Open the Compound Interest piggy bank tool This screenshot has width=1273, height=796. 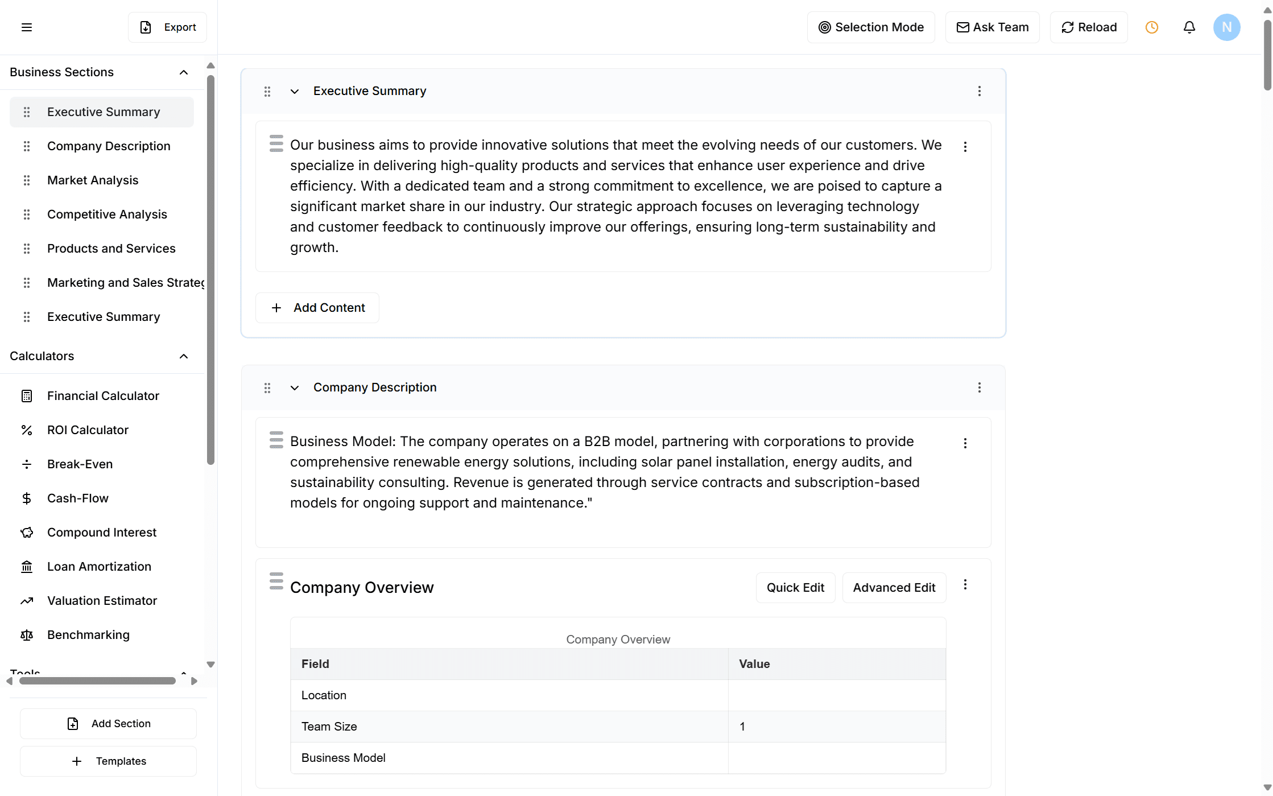pos(27,532)
